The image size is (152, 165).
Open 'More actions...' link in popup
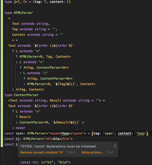(x=93, y=152)
